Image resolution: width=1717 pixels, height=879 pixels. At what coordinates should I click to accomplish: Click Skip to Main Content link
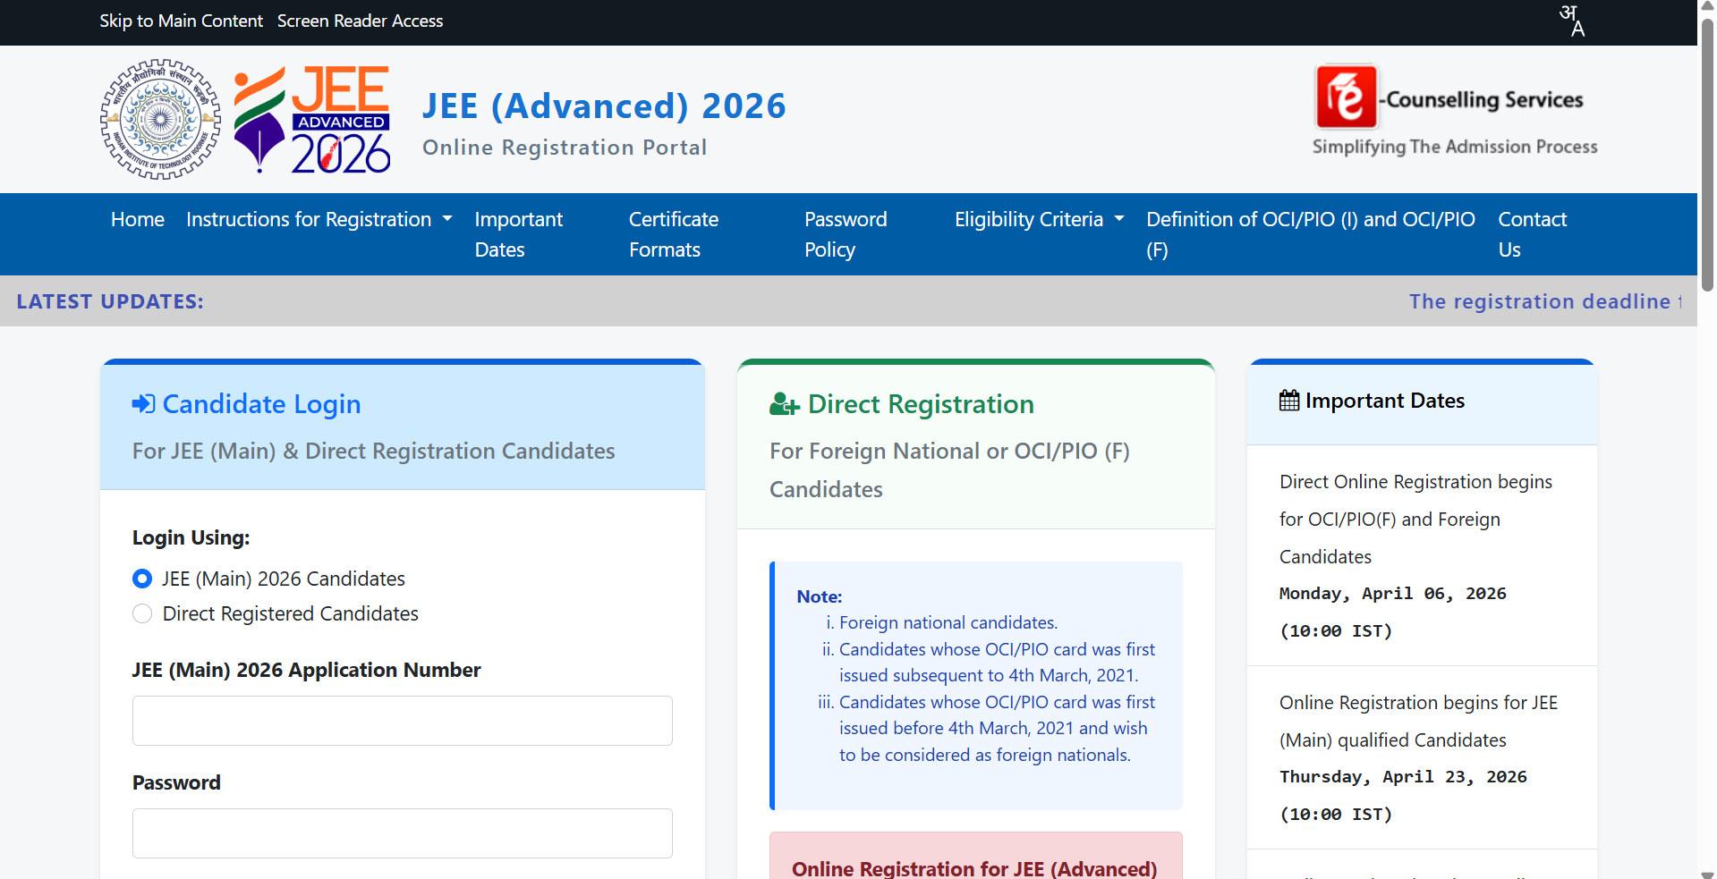(x=181, y=21)
